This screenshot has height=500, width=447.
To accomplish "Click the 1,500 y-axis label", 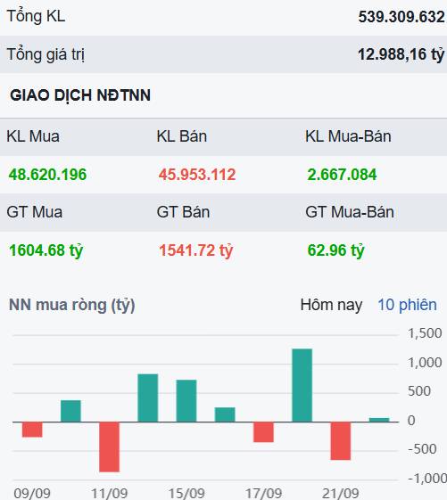I will pyautogui.click(x=425, y=333).
